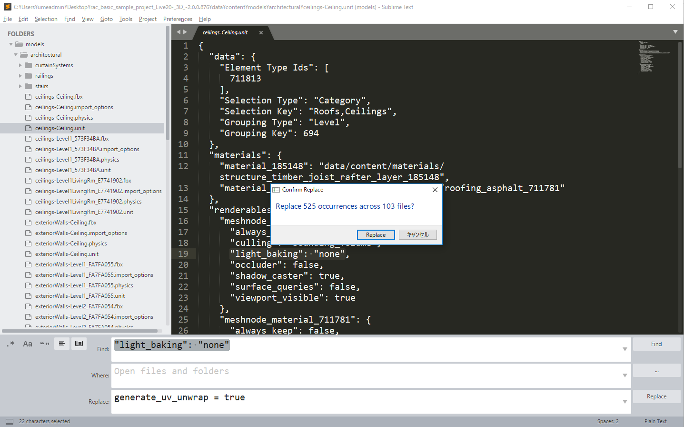Viewport: 684px width, 427px height.
Task: Click the sidebar vertical scrollbar
Action: coord(168,83)
